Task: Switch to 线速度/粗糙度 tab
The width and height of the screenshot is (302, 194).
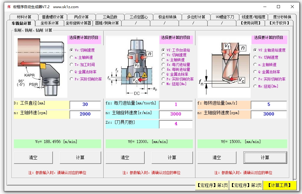Action: [x=253, y=17]
